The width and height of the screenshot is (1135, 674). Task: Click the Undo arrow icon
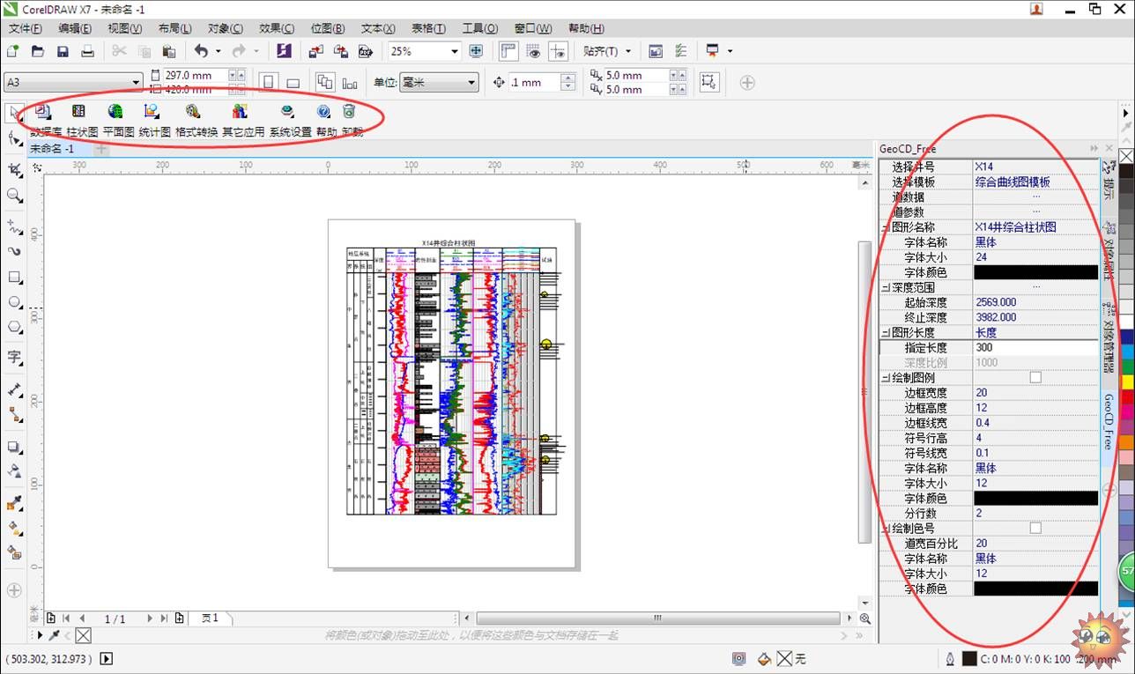pyautogui.click(x=201, y=51)
